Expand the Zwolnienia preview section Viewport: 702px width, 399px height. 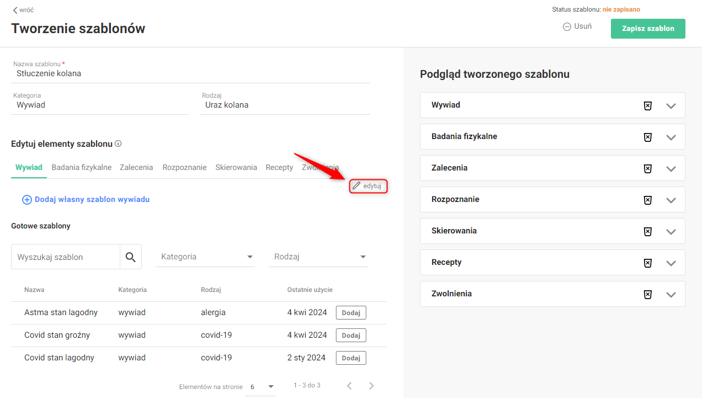pyautogui.click(x=671, y=295)
